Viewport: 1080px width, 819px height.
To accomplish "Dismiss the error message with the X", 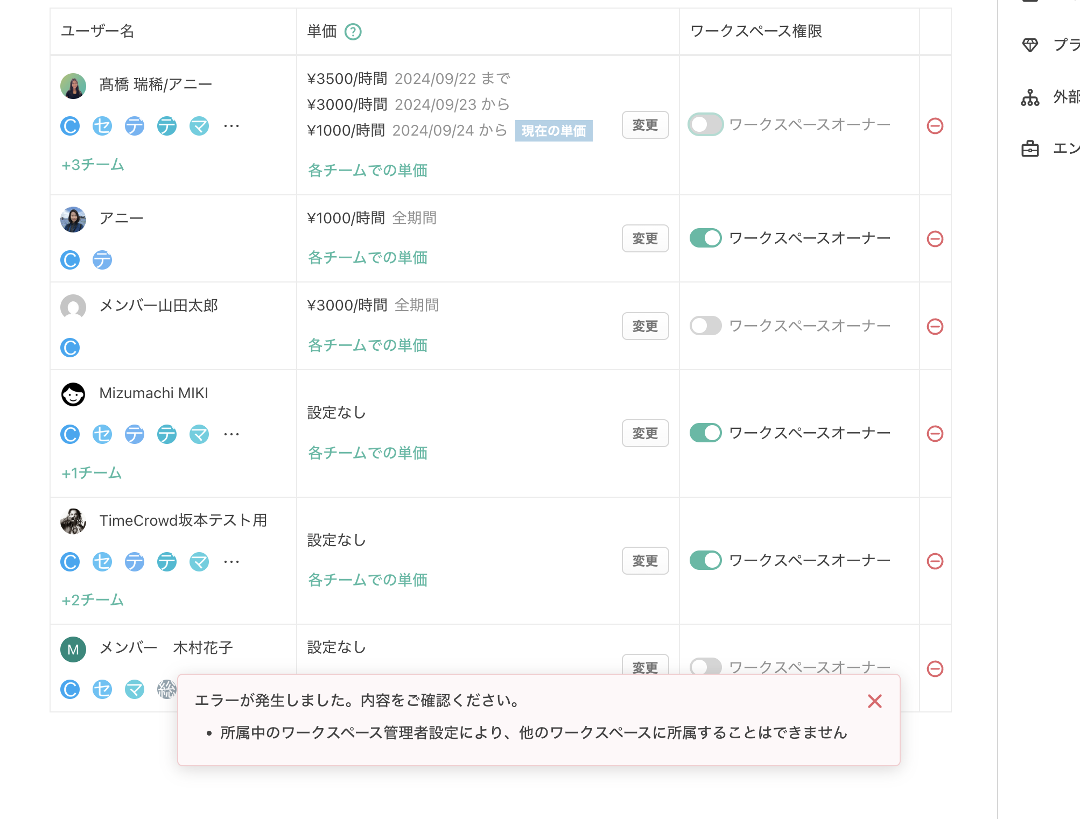I will pyautogui.click(x=874, y=701).
